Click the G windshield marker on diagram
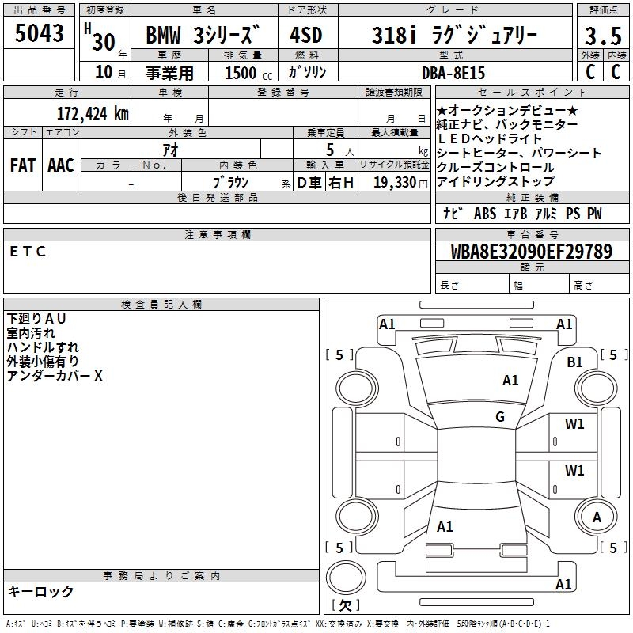 click(x=500, y=417)
